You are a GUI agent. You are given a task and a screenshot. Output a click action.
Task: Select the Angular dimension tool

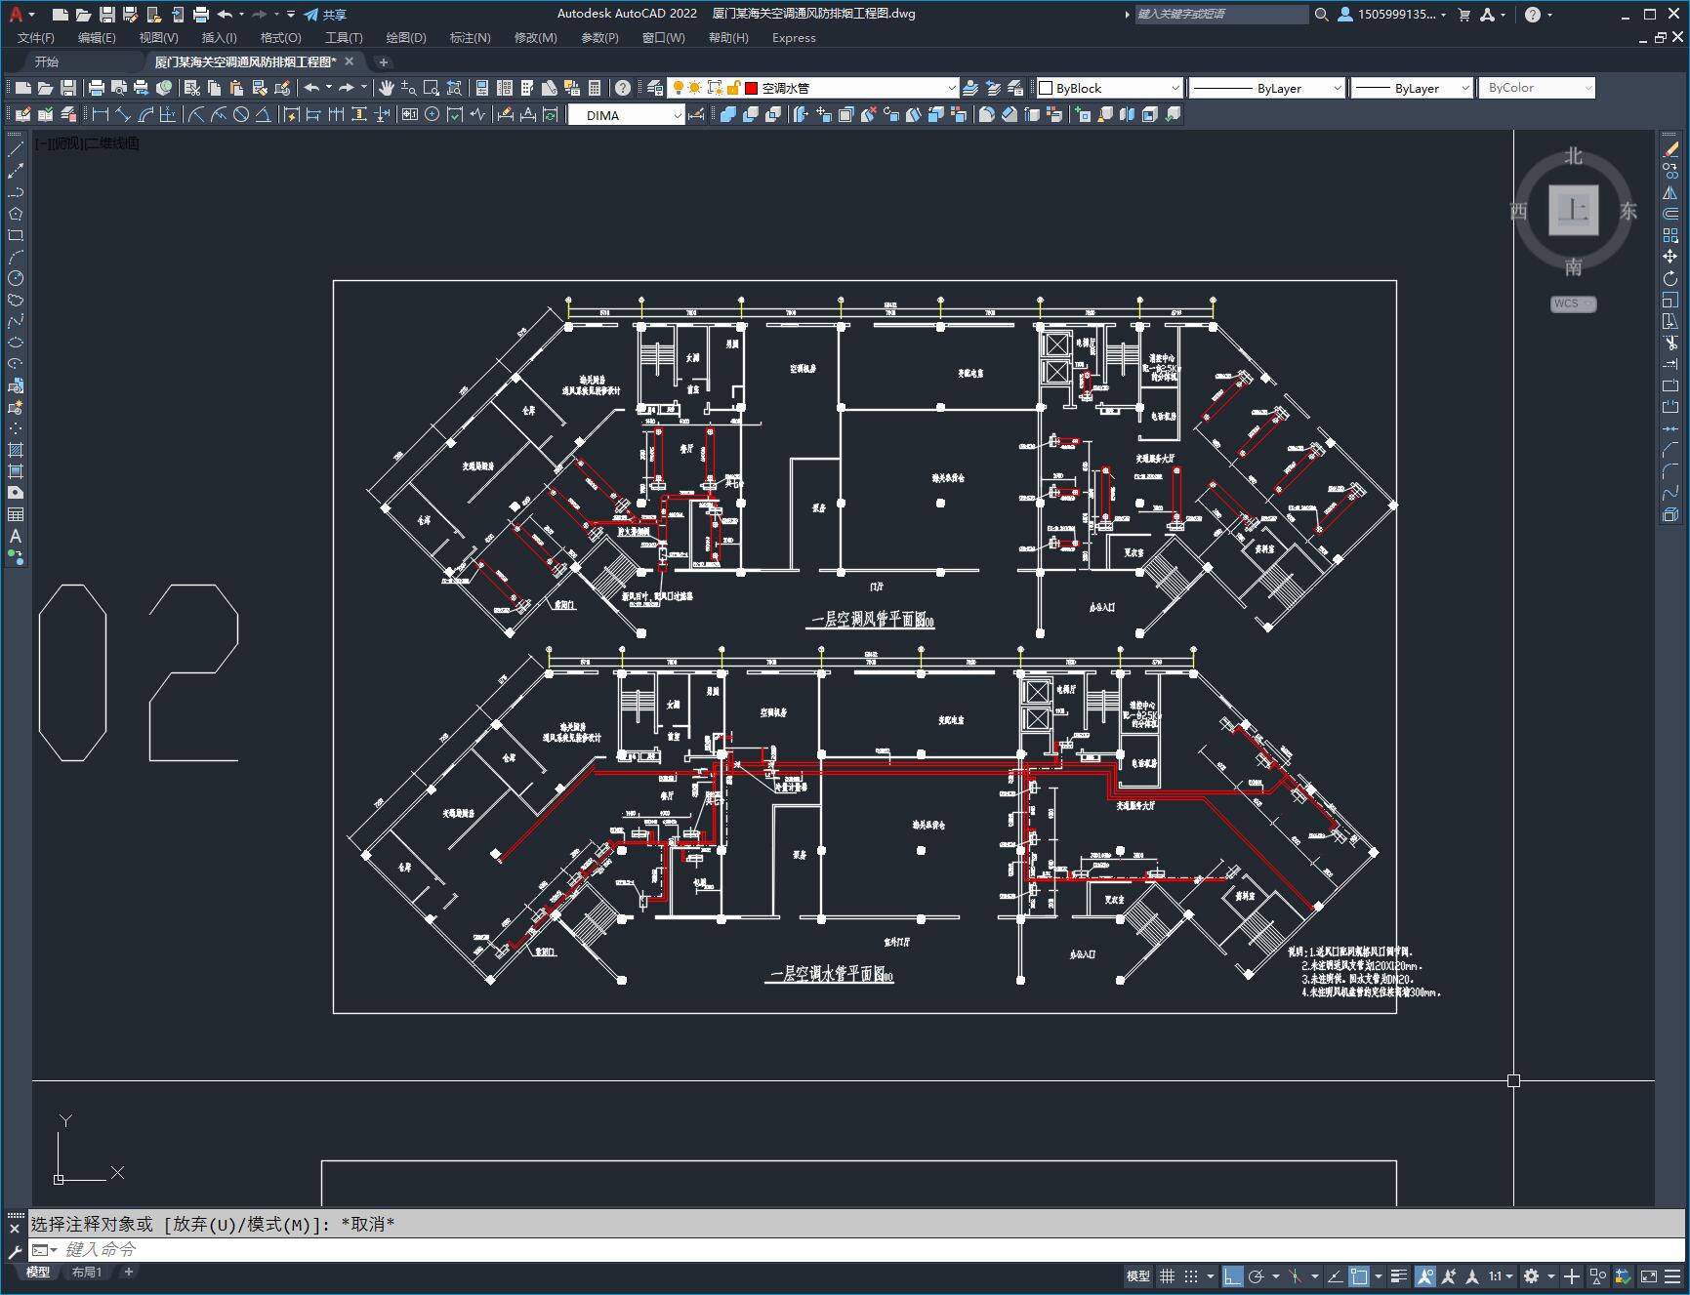(264, 115)
